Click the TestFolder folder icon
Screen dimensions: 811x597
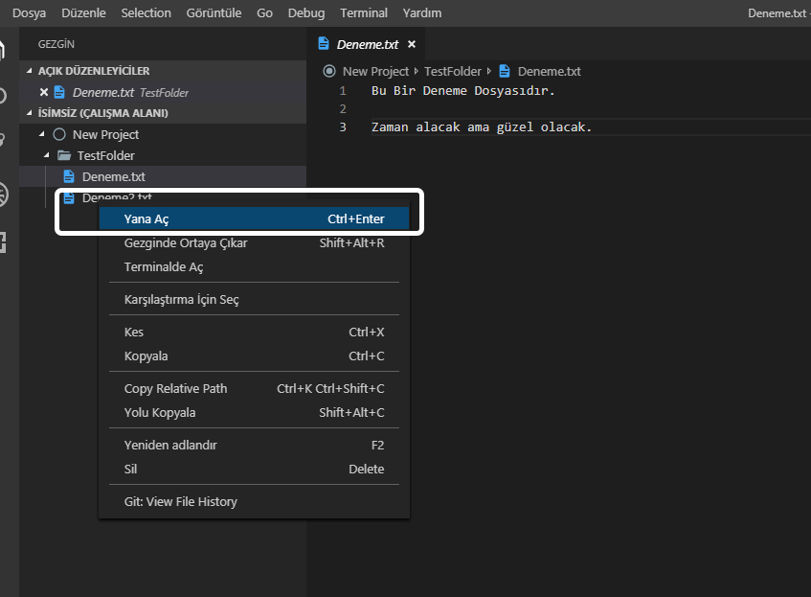64,155
